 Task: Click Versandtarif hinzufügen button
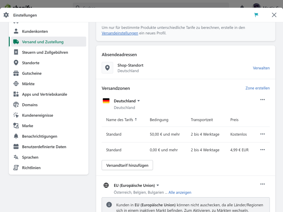click(x=127, y=165)
